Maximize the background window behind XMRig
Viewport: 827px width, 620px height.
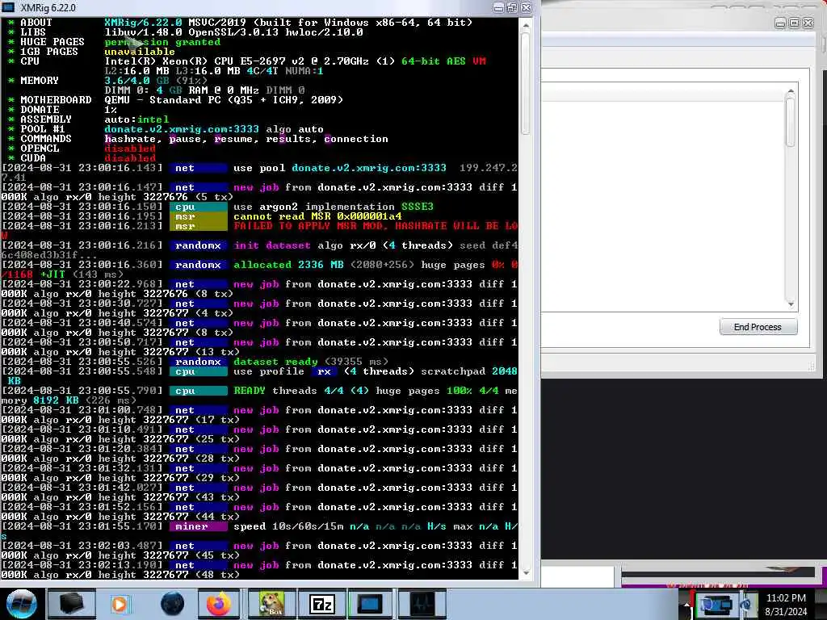pos(795,23)
